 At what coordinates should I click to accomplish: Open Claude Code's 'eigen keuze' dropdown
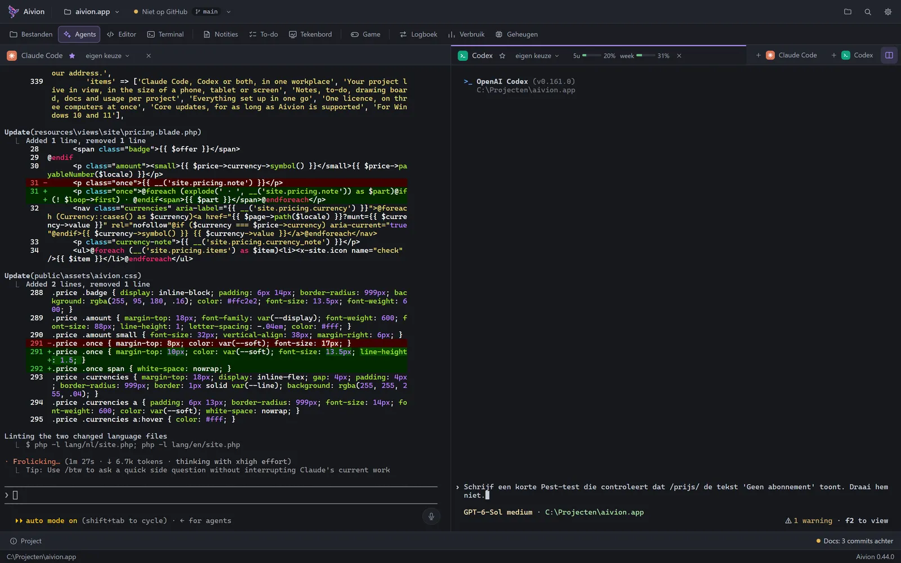[108, 56]
